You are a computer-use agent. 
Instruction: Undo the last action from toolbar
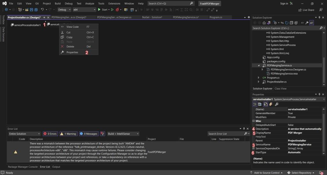coord(42,10)
